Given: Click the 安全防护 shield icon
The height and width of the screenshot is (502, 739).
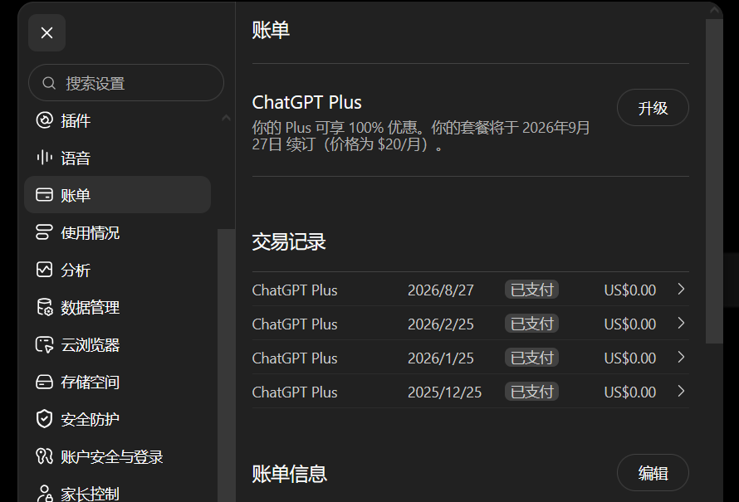Looking at the screenshot, I should pyautogui.click(x=44, y=419).
